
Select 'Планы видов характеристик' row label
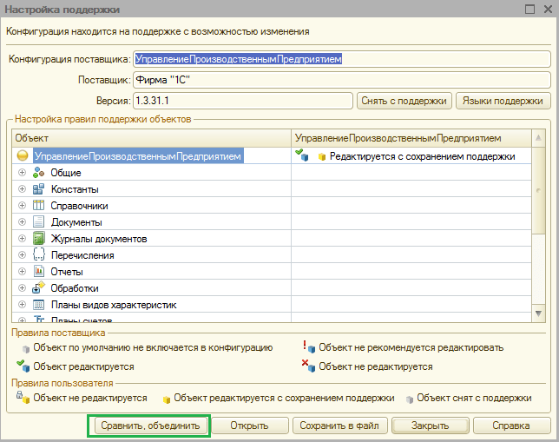[x=114, y=305]
